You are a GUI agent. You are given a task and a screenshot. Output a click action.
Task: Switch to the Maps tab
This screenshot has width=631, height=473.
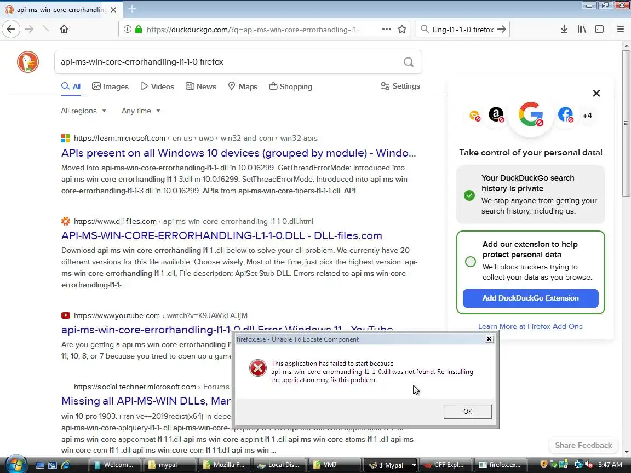243,86
